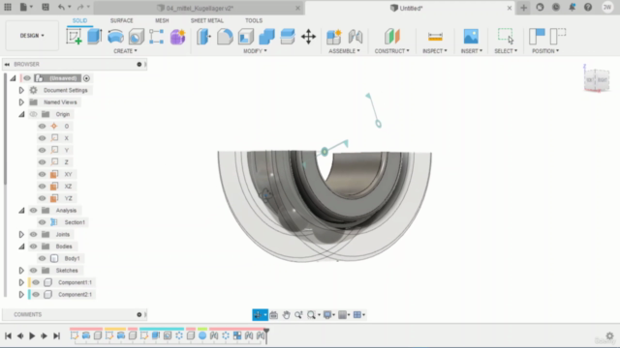Open the DESIGN workspace dropdown
620x348 pixels.
32,36
